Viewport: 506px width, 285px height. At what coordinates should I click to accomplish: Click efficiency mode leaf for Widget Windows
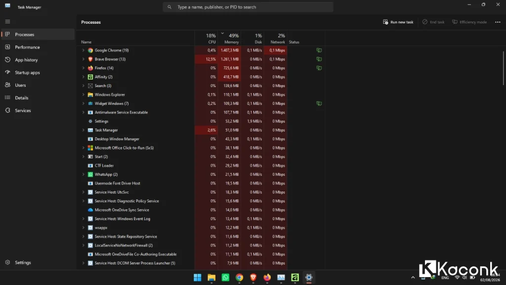click(319, 104)
